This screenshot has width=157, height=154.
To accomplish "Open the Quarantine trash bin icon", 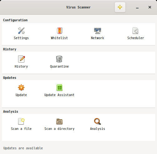I will point(59,59).
